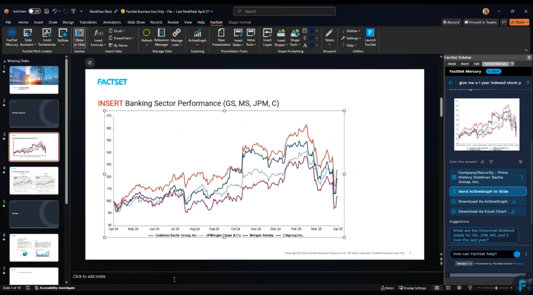Adjust the zoom slider in status bar
533x295 pixels.
point(496,288)
